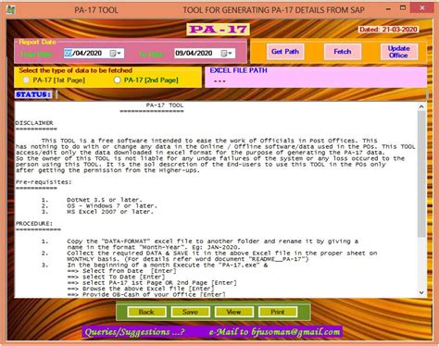Click the scroll down arrow of text area
Viewport: 439px width, 346px height.
pos(421,292)
